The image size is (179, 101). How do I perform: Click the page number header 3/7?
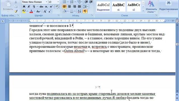98,87
